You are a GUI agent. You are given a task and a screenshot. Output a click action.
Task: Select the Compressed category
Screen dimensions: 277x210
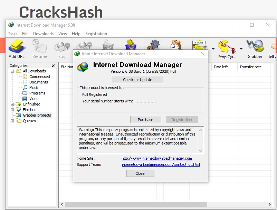40,77
